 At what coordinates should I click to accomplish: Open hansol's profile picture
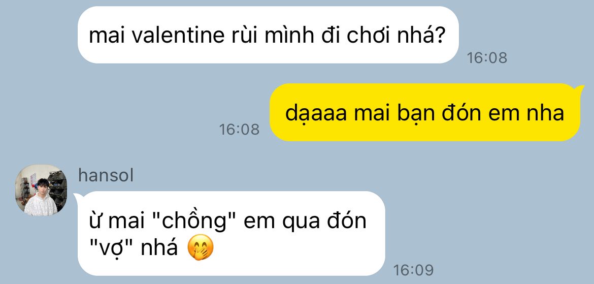(41, 190)
